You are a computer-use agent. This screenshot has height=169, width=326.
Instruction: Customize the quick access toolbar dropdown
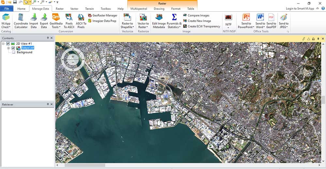57,2
